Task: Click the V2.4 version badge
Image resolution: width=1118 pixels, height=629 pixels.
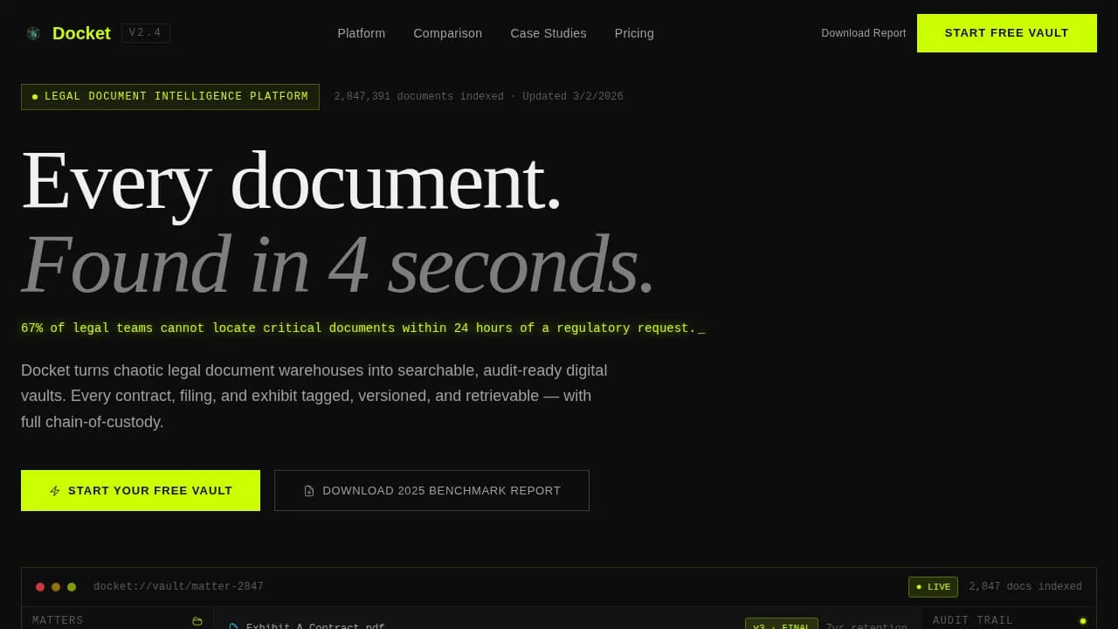Action: 146,33
